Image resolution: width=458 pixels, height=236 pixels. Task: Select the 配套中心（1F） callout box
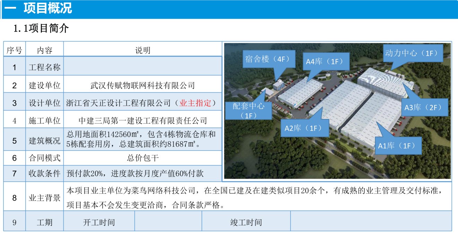click(x=248, y=110)
